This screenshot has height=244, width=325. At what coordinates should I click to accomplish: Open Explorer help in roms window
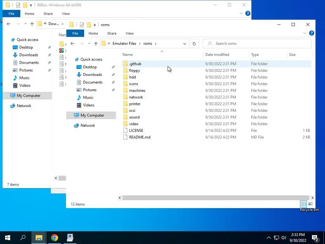coord(311,33)
